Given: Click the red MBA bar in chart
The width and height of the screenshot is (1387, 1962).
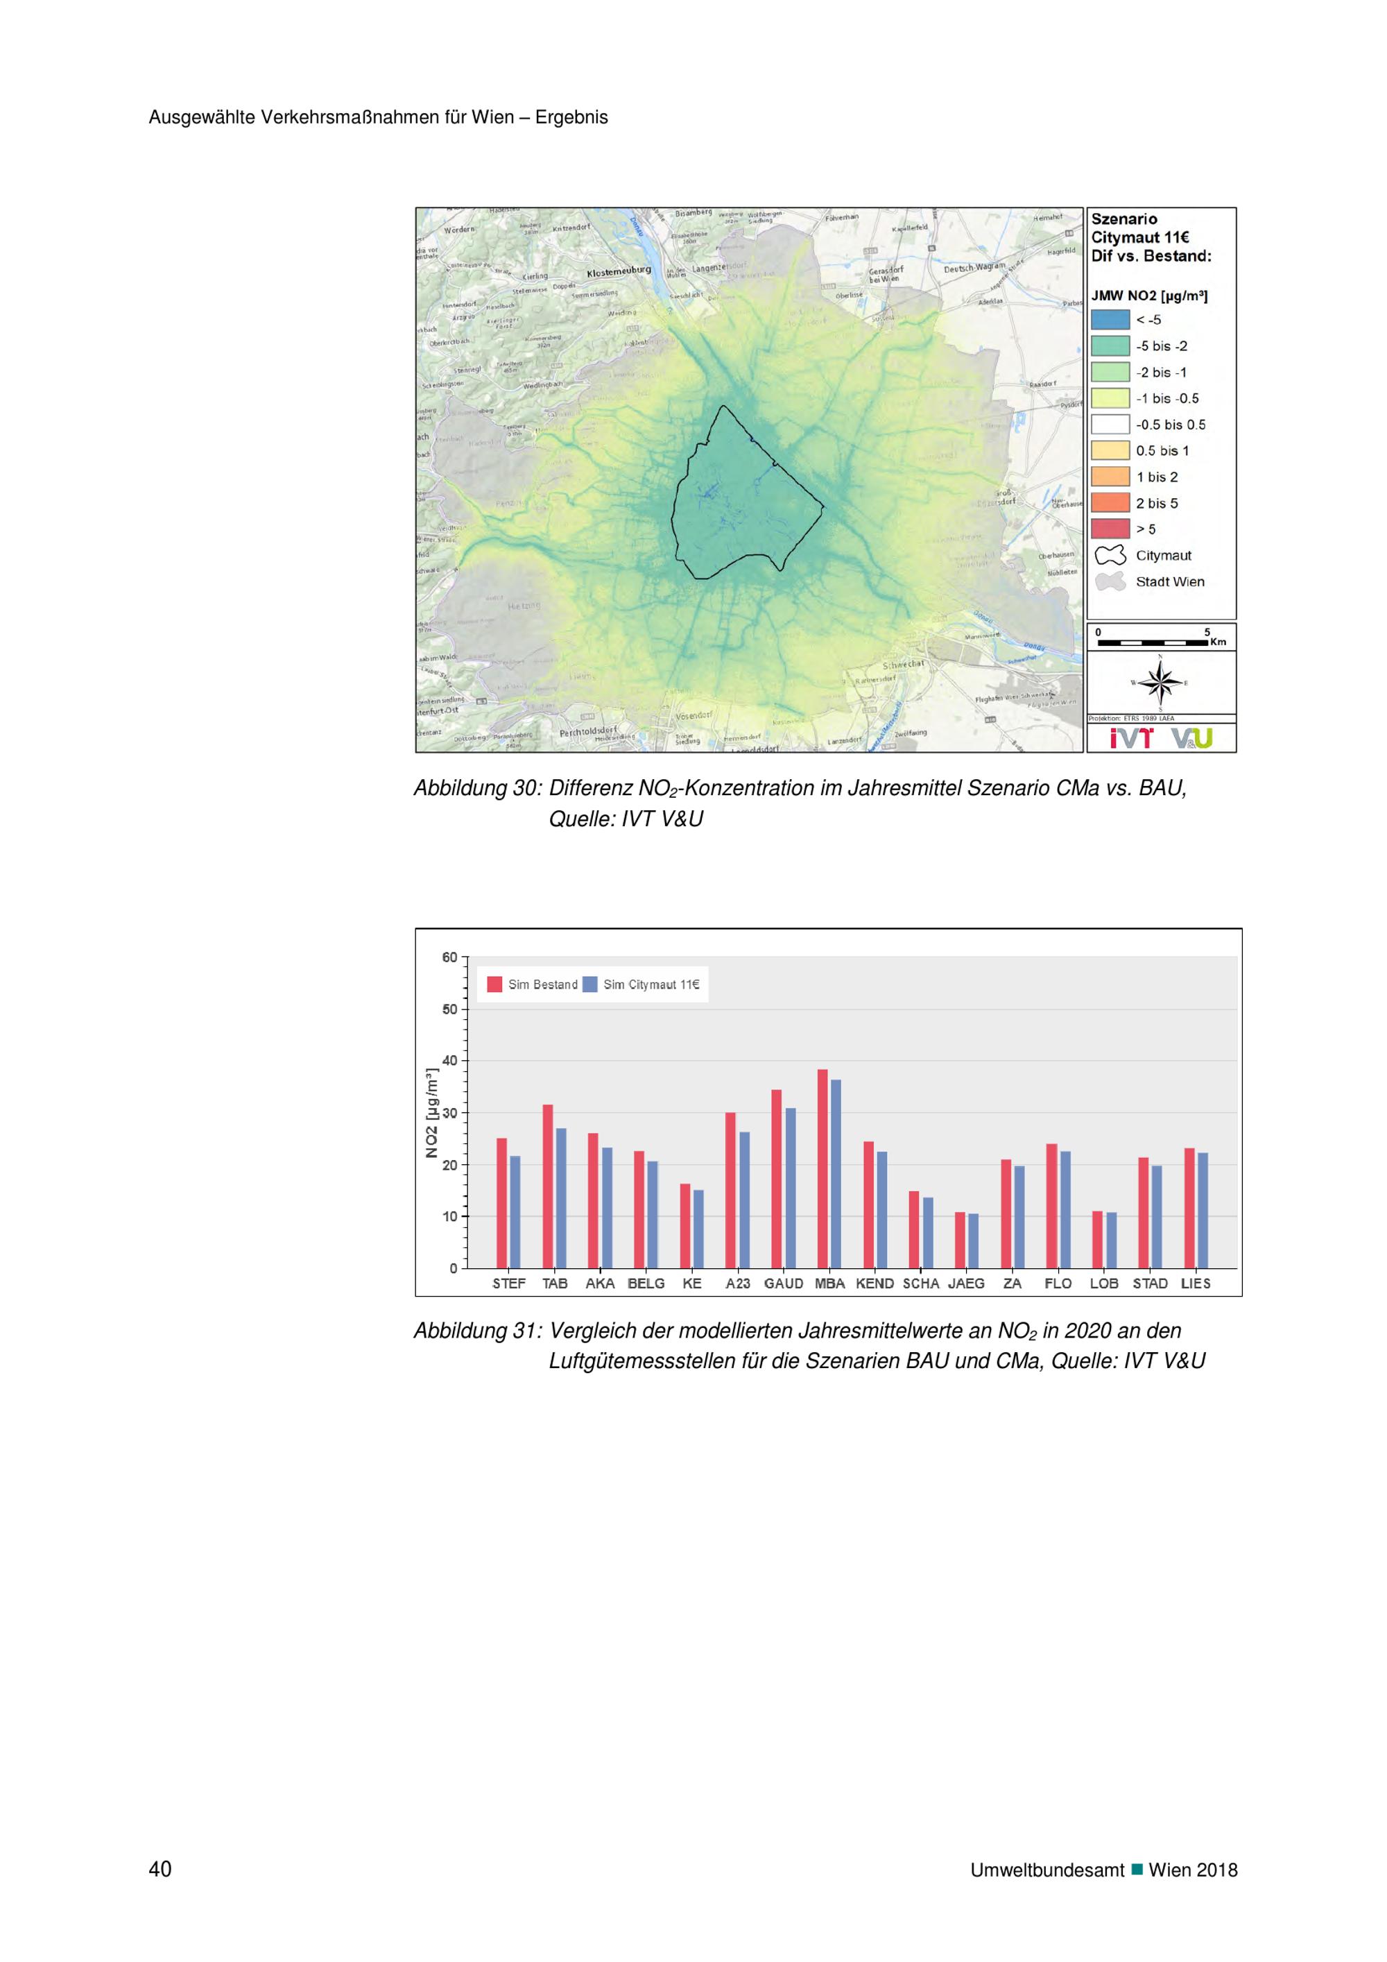Looking at the screenshot, I should (x=822, y=1169).
